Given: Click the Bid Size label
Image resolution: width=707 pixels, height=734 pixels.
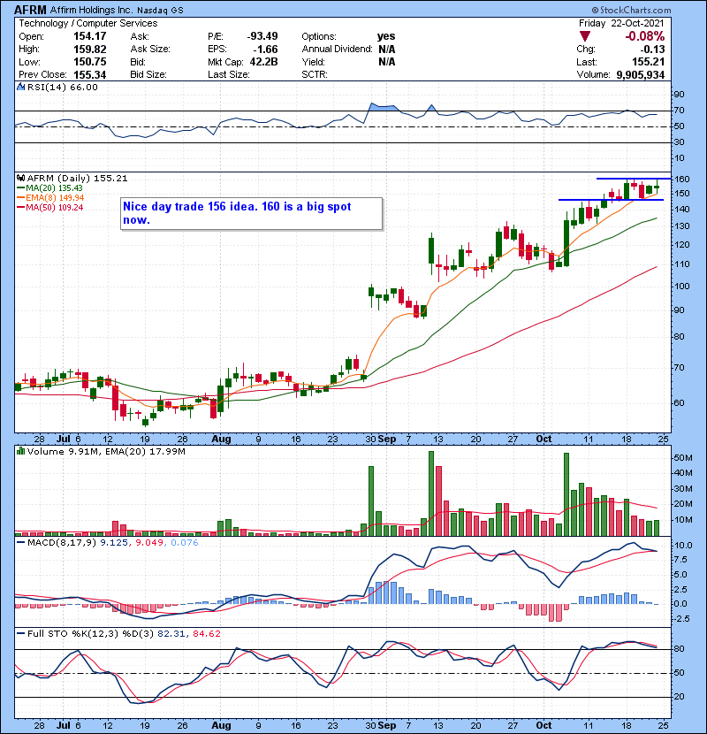Looking at the screenshot, I should [148, 74].
